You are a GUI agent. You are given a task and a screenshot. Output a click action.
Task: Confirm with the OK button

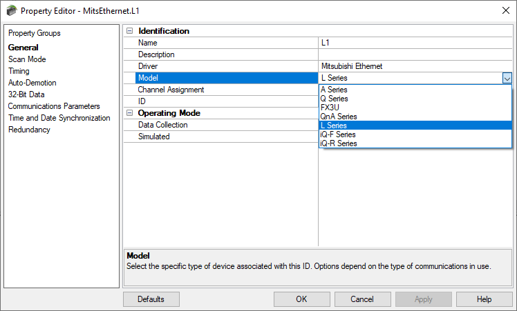(x=301, y=299)
